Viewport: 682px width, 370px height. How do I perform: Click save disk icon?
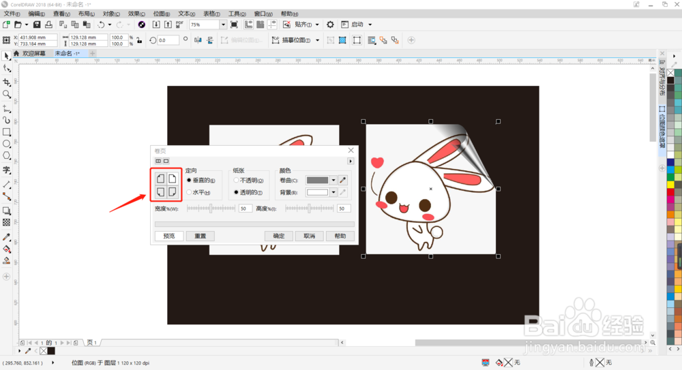37,25
